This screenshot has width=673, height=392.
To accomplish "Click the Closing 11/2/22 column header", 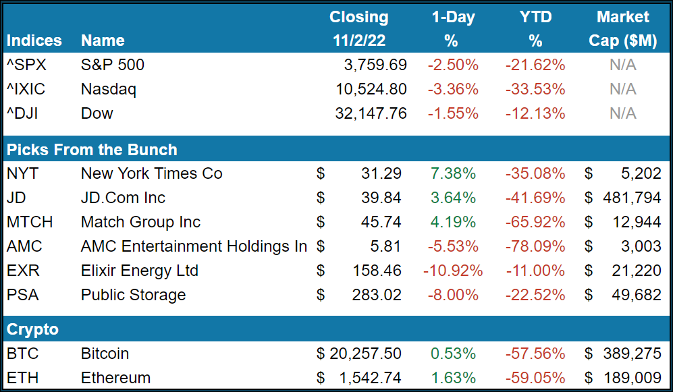I will point(359,28).
